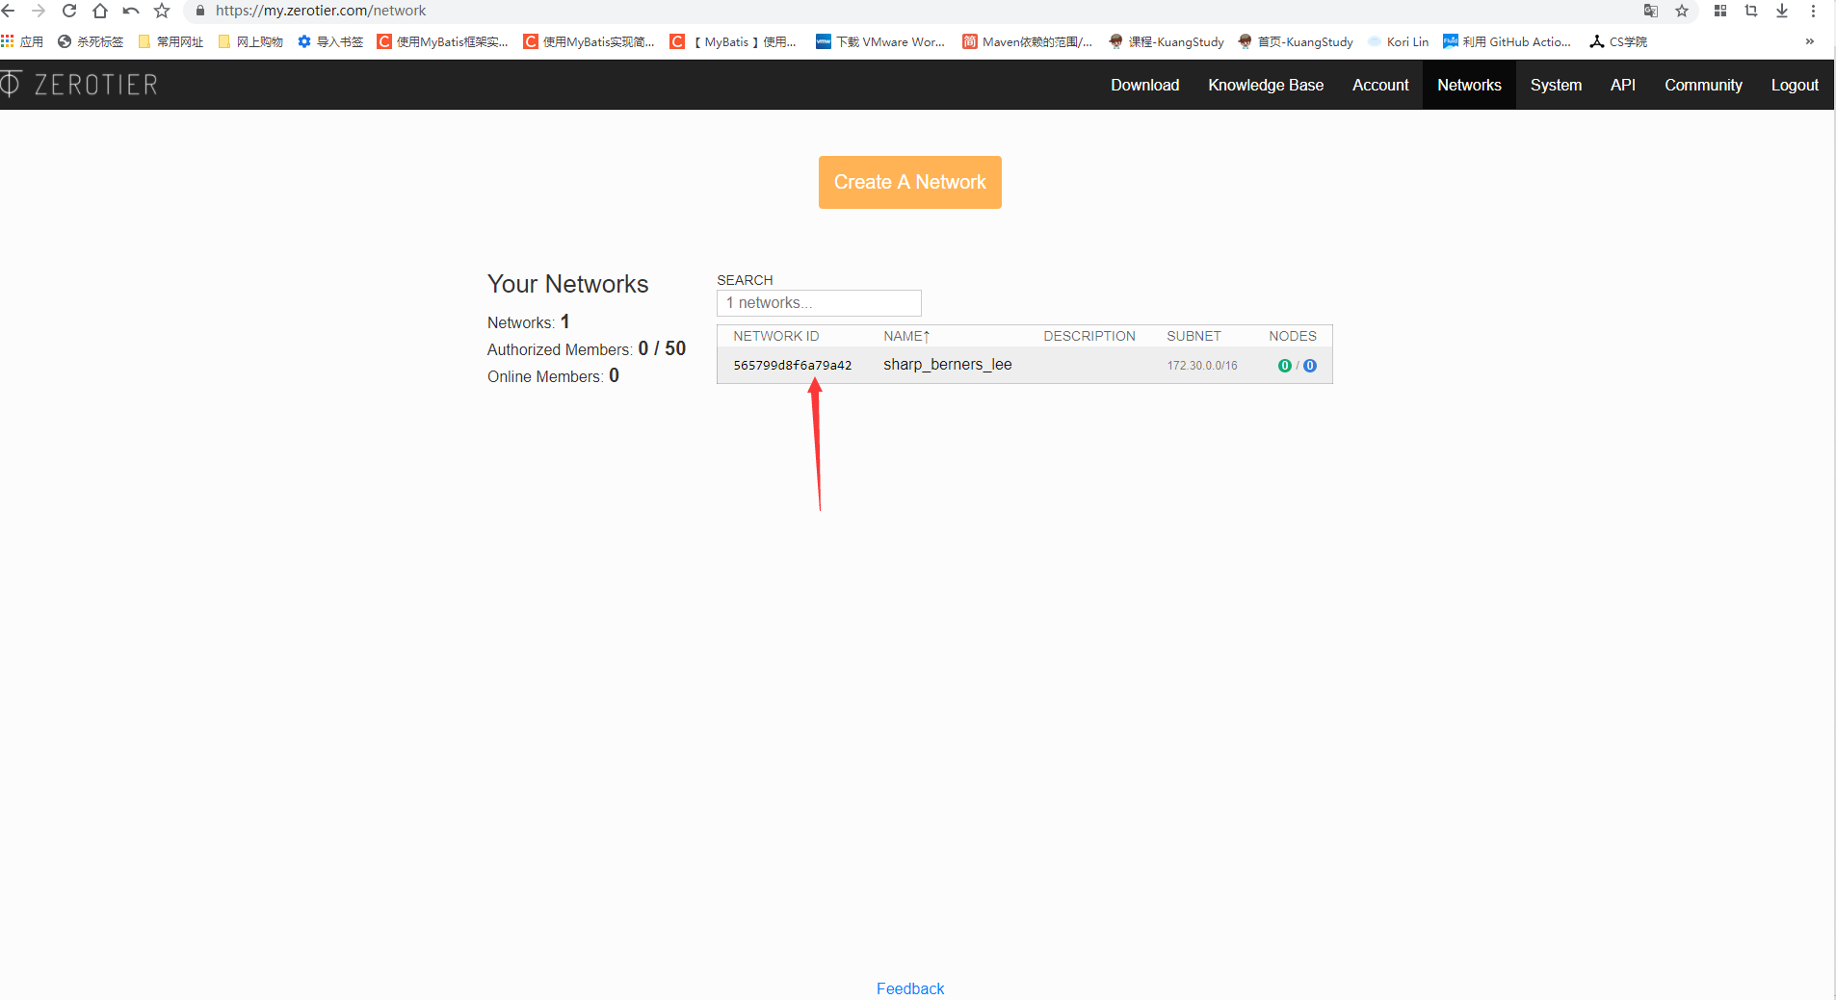The height and width of the screenshot is (1000, 1836).
Task: Open the 应用 apps bookmark
Action: [x=22, y=41]
